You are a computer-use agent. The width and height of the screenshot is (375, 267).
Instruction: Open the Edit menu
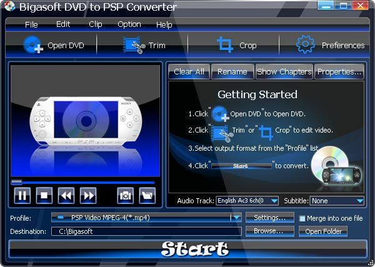click(63, 24)
